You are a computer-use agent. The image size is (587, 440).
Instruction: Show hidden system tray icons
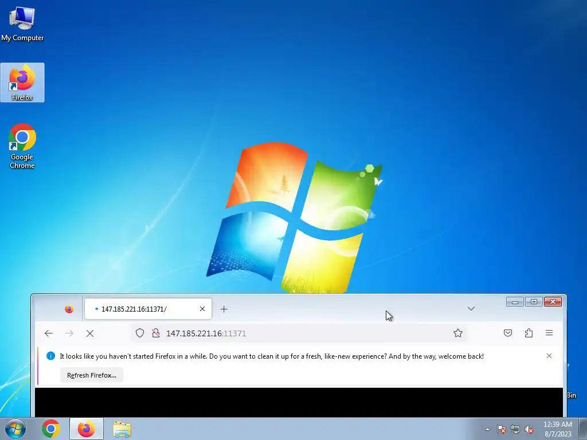point(487,429)
